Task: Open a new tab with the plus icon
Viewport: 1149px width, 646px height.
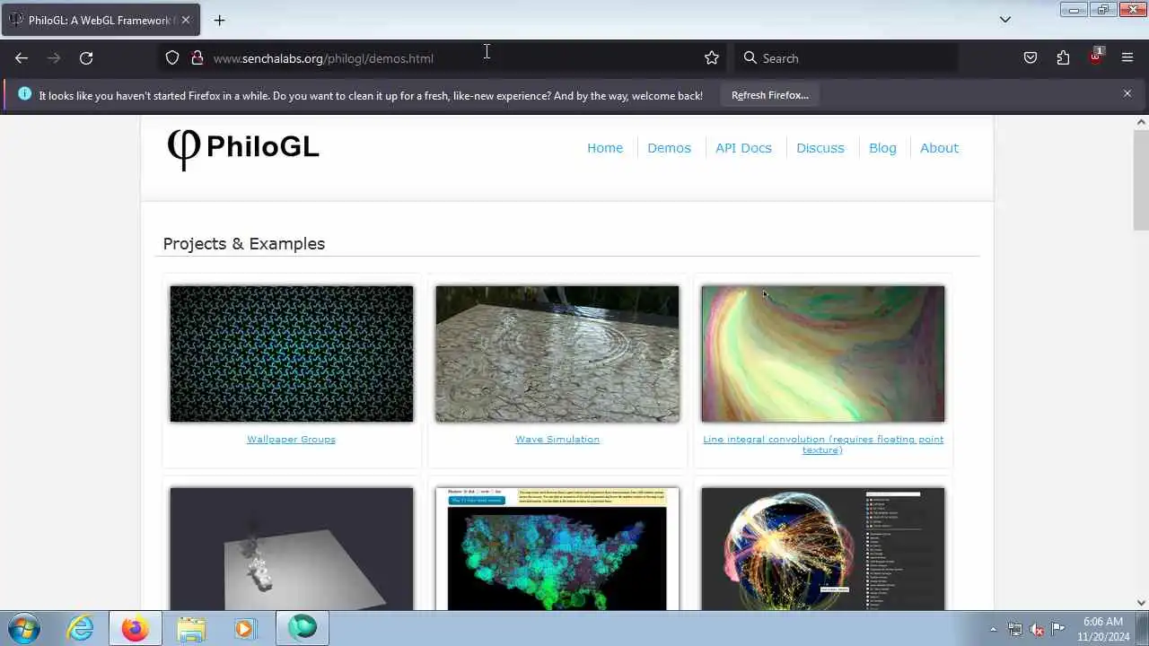Action: point(219,20)
